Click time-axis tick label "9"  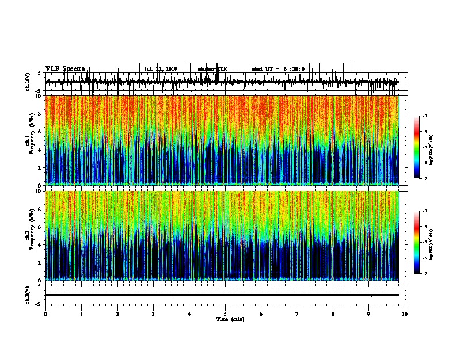(368, 314)
